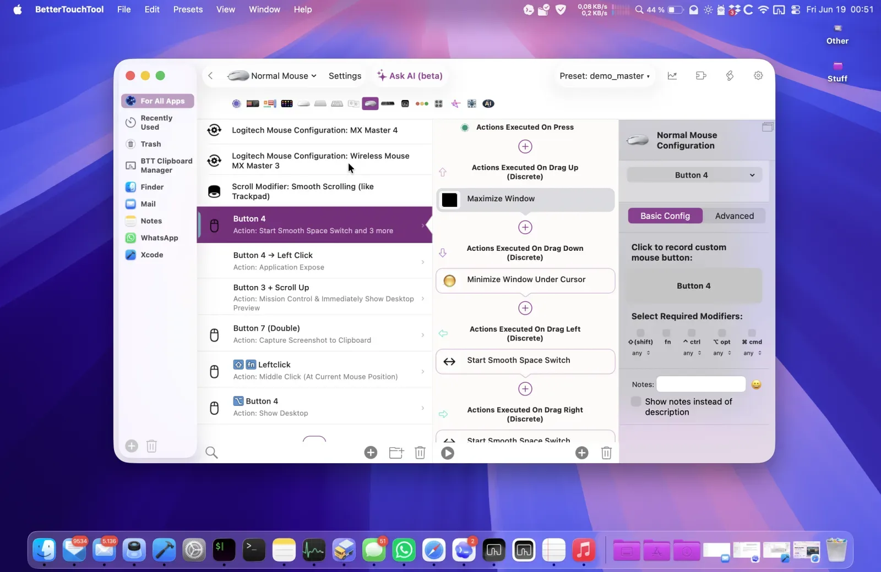Select the keyboard shortcuts trigger icon
881x572 pixels.
coord(337,103)
